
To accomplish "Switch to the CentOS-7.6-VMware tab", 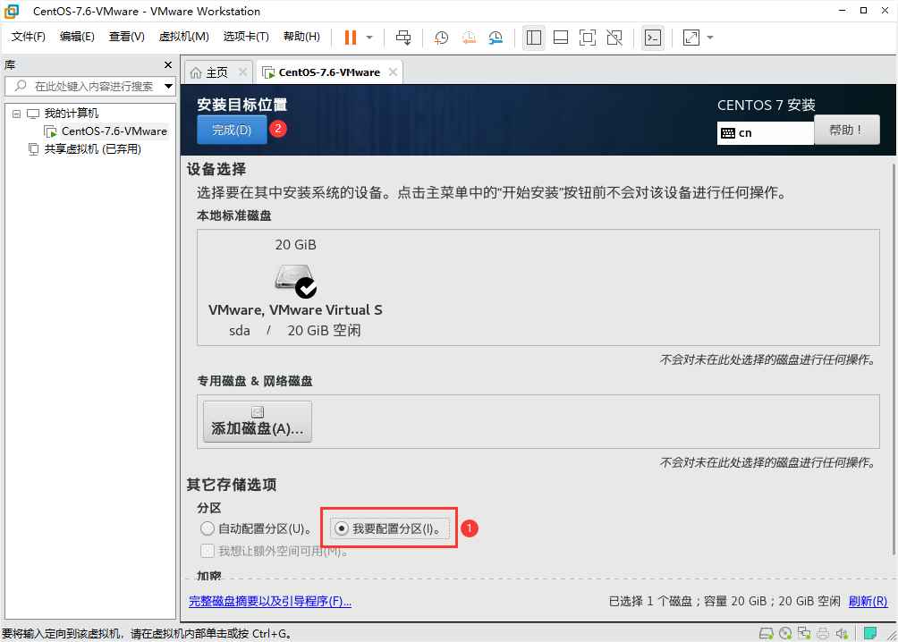I will click(x=329, y=72).
